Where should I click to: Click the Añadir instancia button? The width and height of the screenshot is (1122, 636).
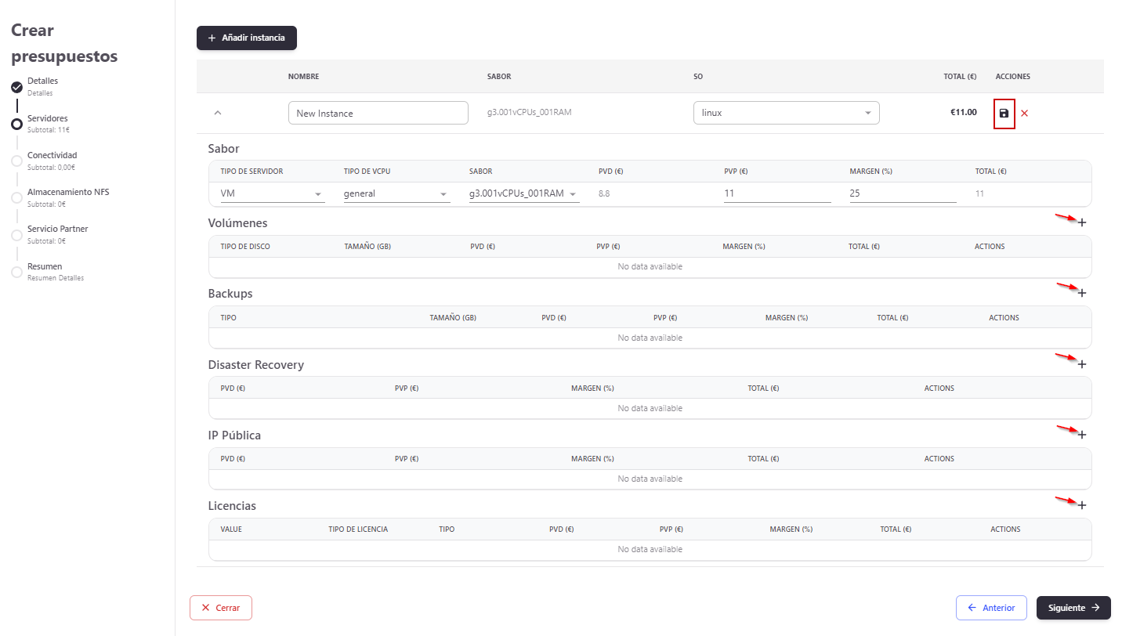click(x=247, y=38)
